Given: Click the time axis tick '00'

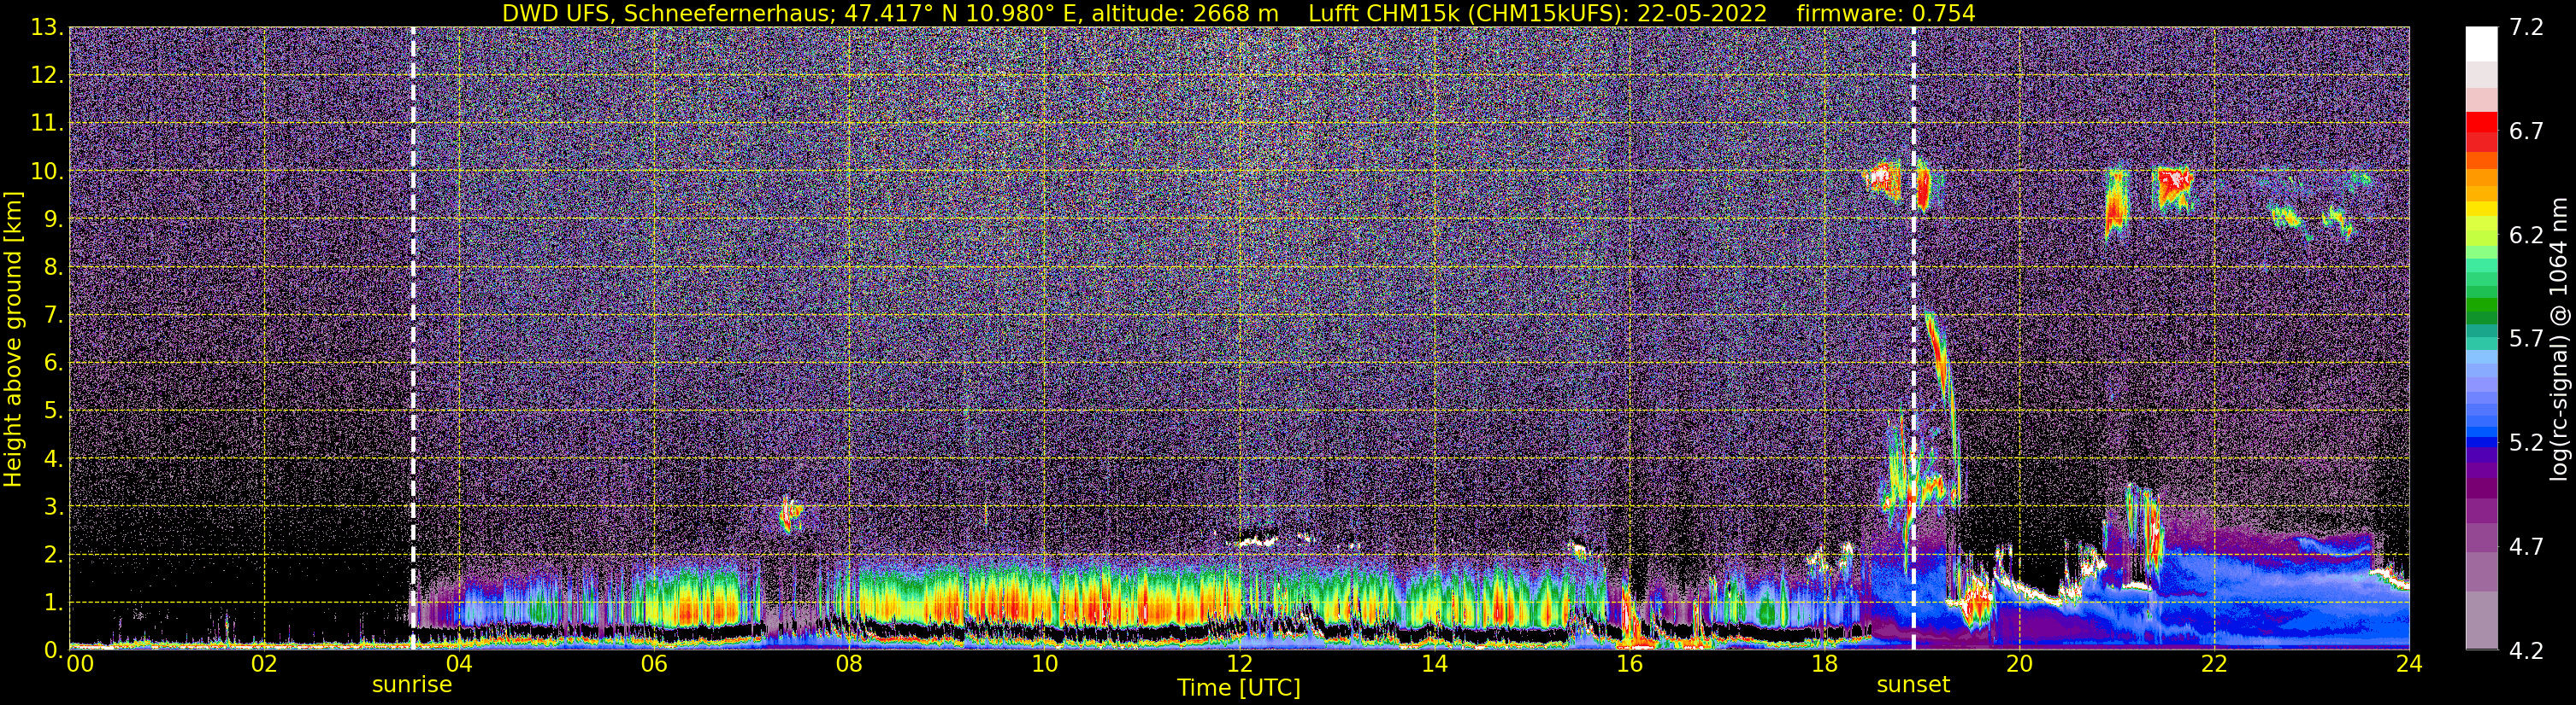Looking at the screenshot, I should [80, 664].
